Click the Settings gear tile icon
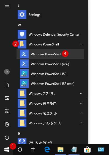Viewport: 109px width, 155px height. pyautogui.click(x=22, y=15)
